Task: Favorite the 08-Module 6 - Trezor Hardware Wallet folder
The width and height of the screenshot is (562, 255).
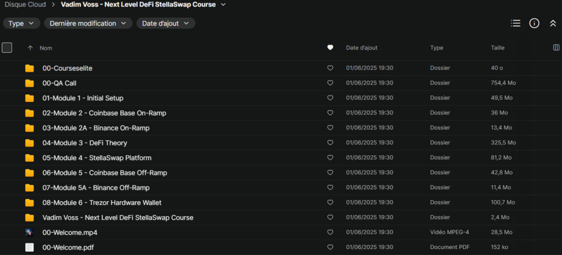Action: [x=330, y=203]
